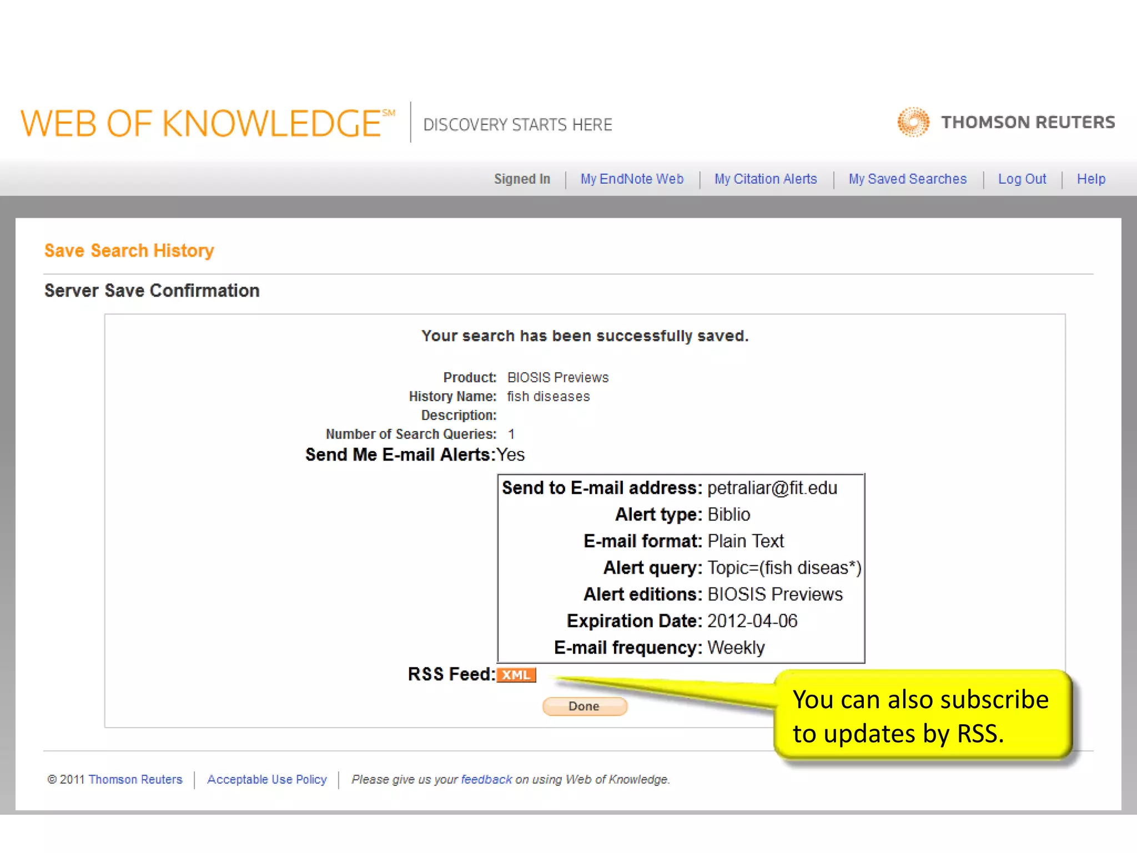Go to My Saved Searches
The width and height of the screenshot is (1137, 853).
point(907,179)
